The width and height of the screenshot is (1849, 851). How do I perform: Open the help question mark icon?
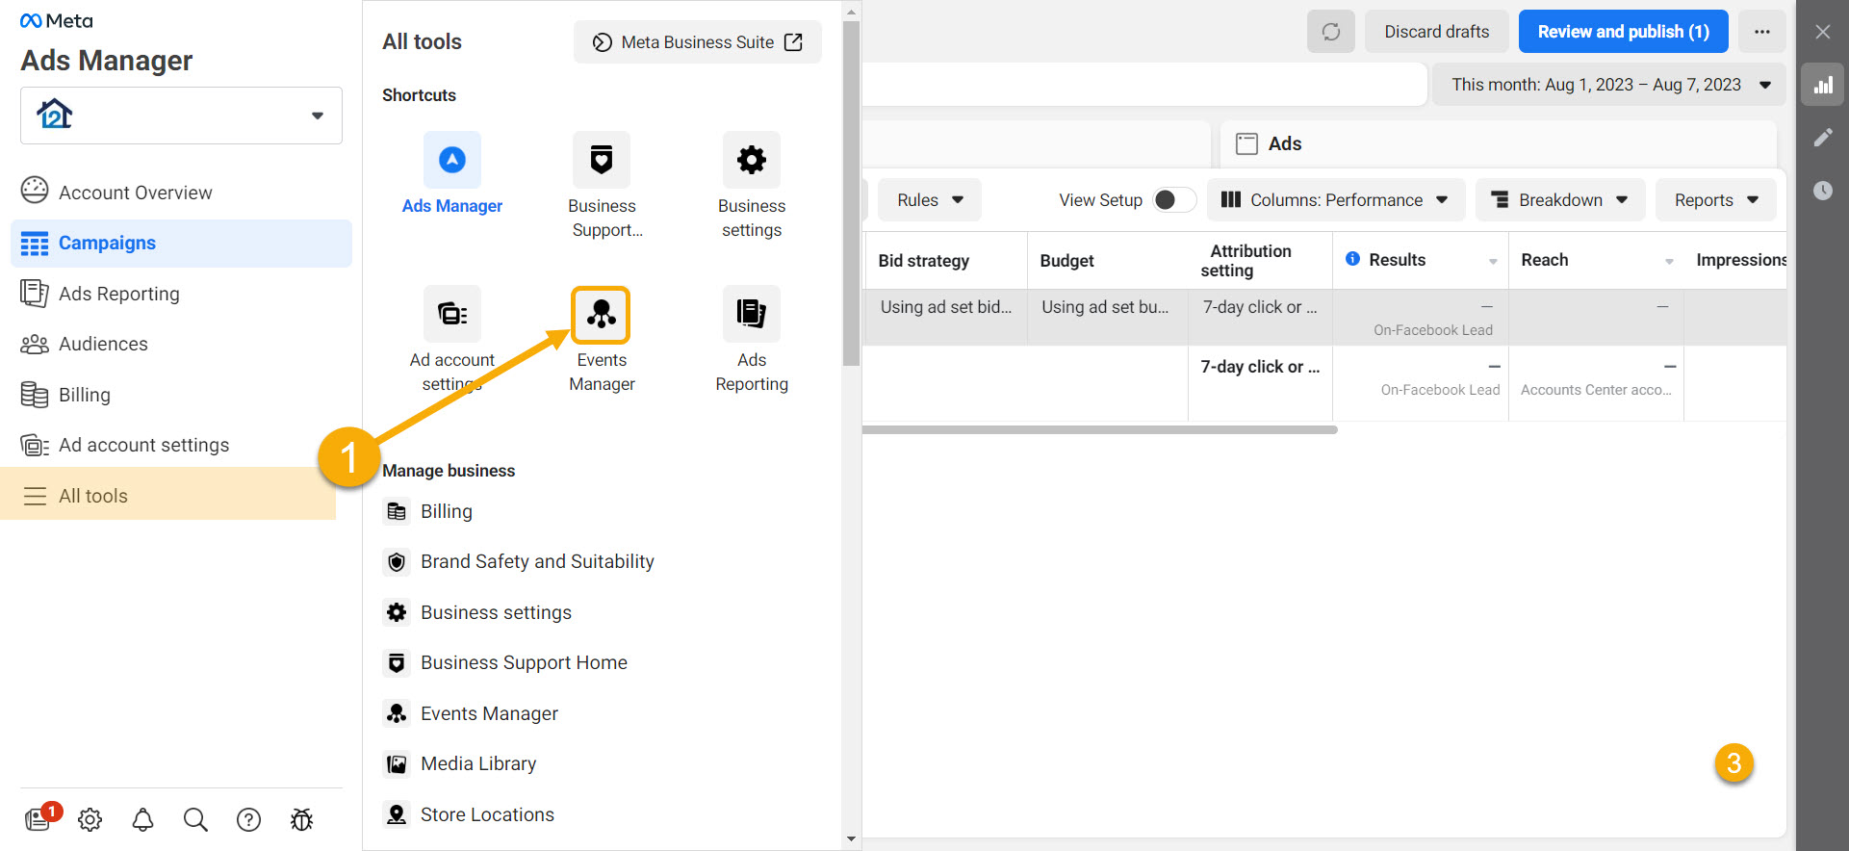(x=248, y=819)
